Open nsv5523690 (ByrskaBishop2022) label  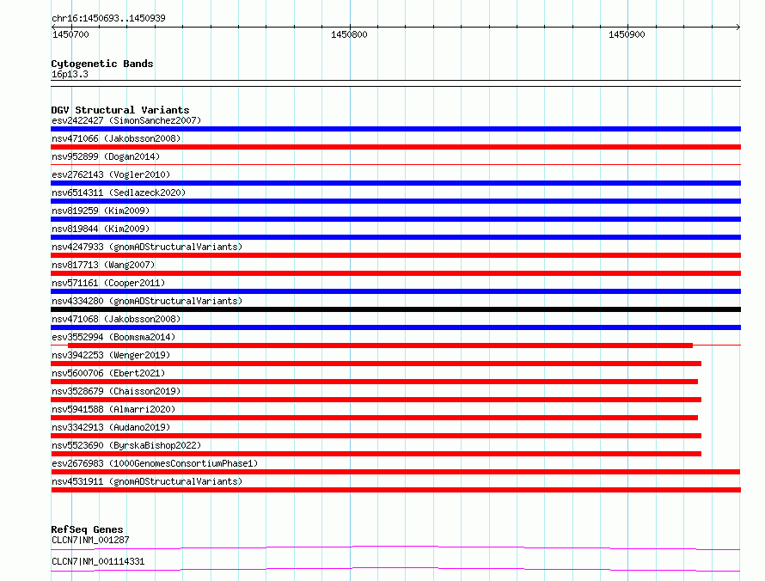[126, 445]
